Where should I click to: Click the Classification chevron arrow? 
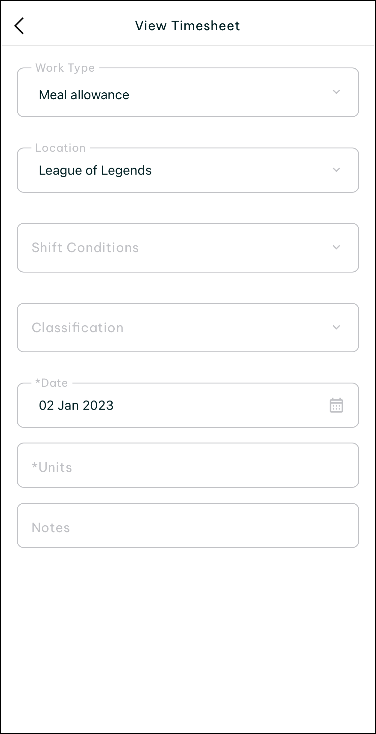click(336, 327)
